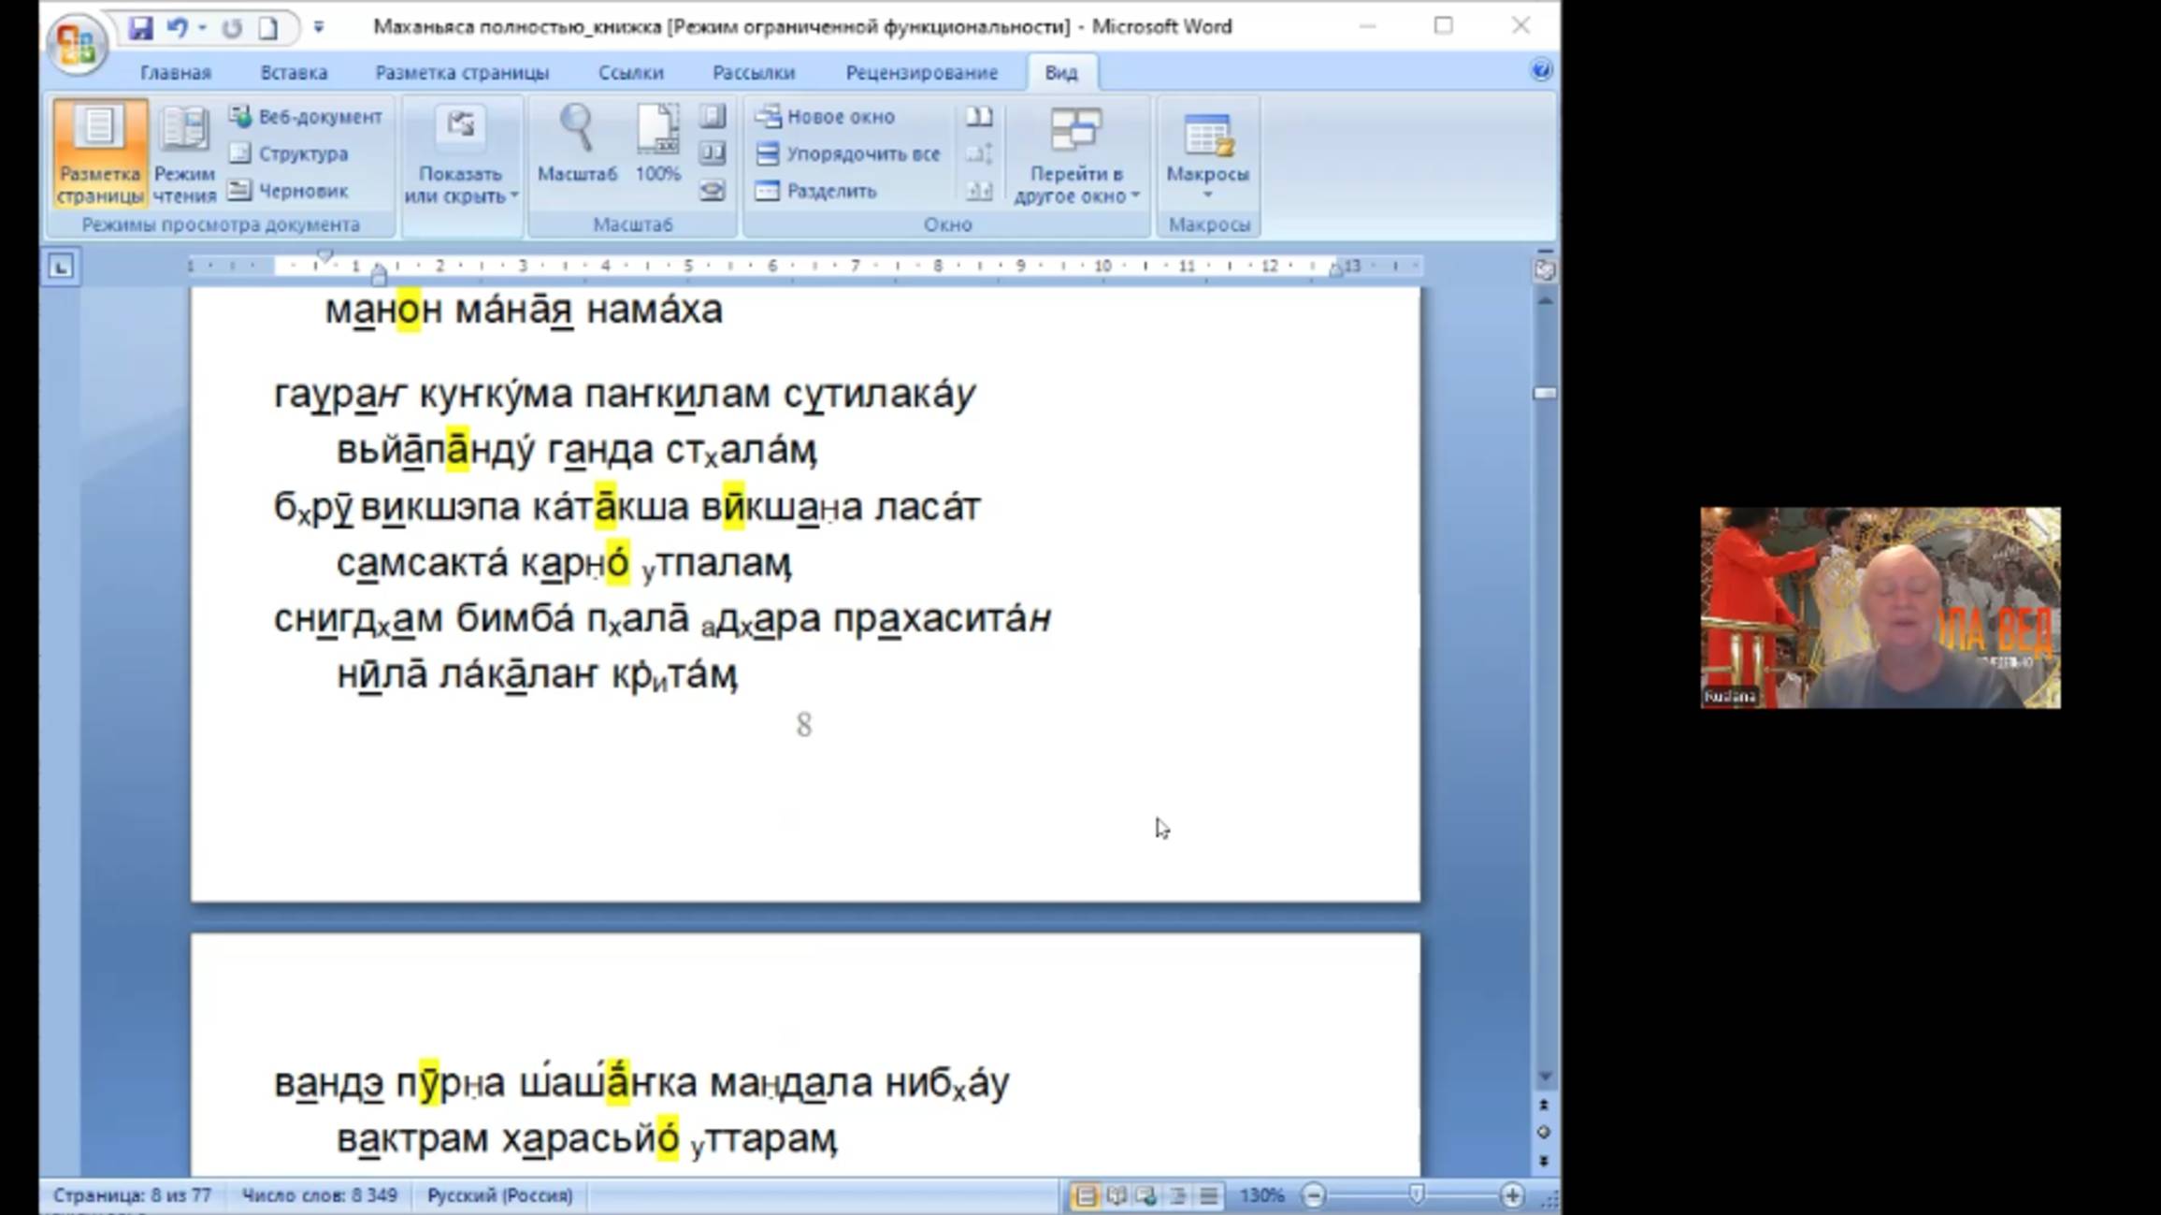Set zoom to 100% using the page icon
The image size is (2161, 1215).
coord(657,129)
